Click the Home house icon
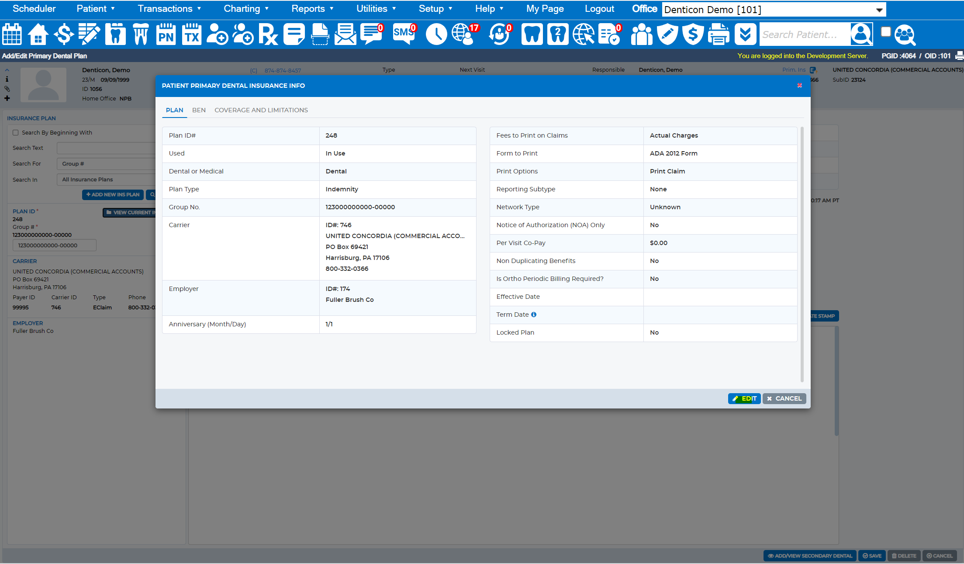This screenshot has width=964, height=564. click(x=38, y=34)
